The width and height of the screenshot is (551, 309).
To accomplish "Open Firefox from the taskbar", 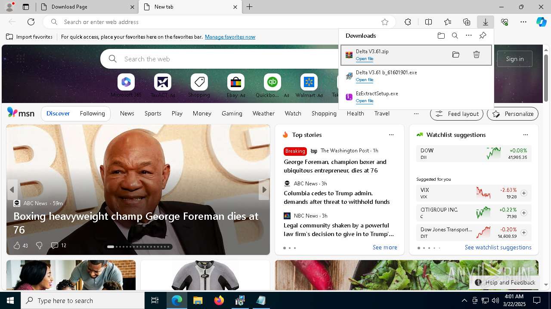I will coord(219,300).
